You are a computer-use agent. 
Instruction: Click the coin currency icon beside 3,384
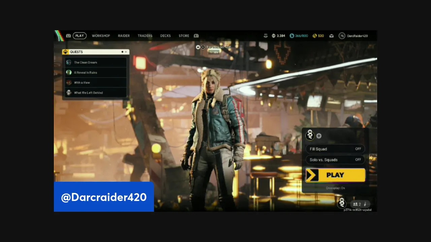274,36
